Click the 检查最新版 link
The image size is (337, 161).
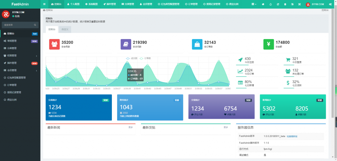(x=292, y=136)
